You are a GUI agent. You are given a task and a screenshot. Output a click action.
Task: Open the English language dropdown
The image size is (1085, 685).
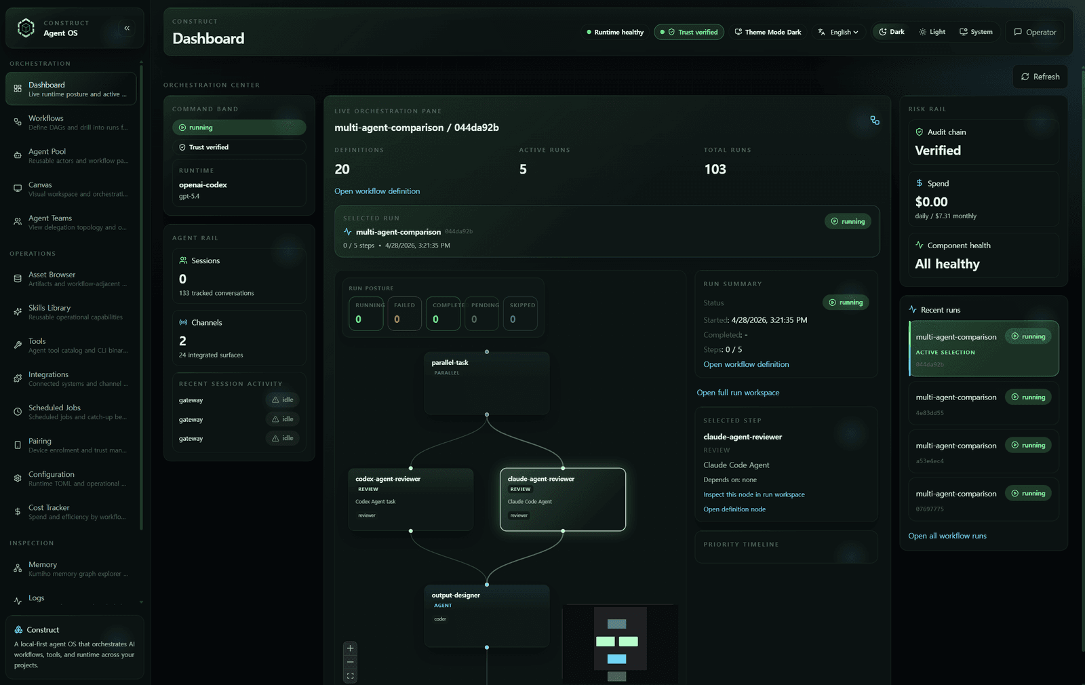point(838,32)
